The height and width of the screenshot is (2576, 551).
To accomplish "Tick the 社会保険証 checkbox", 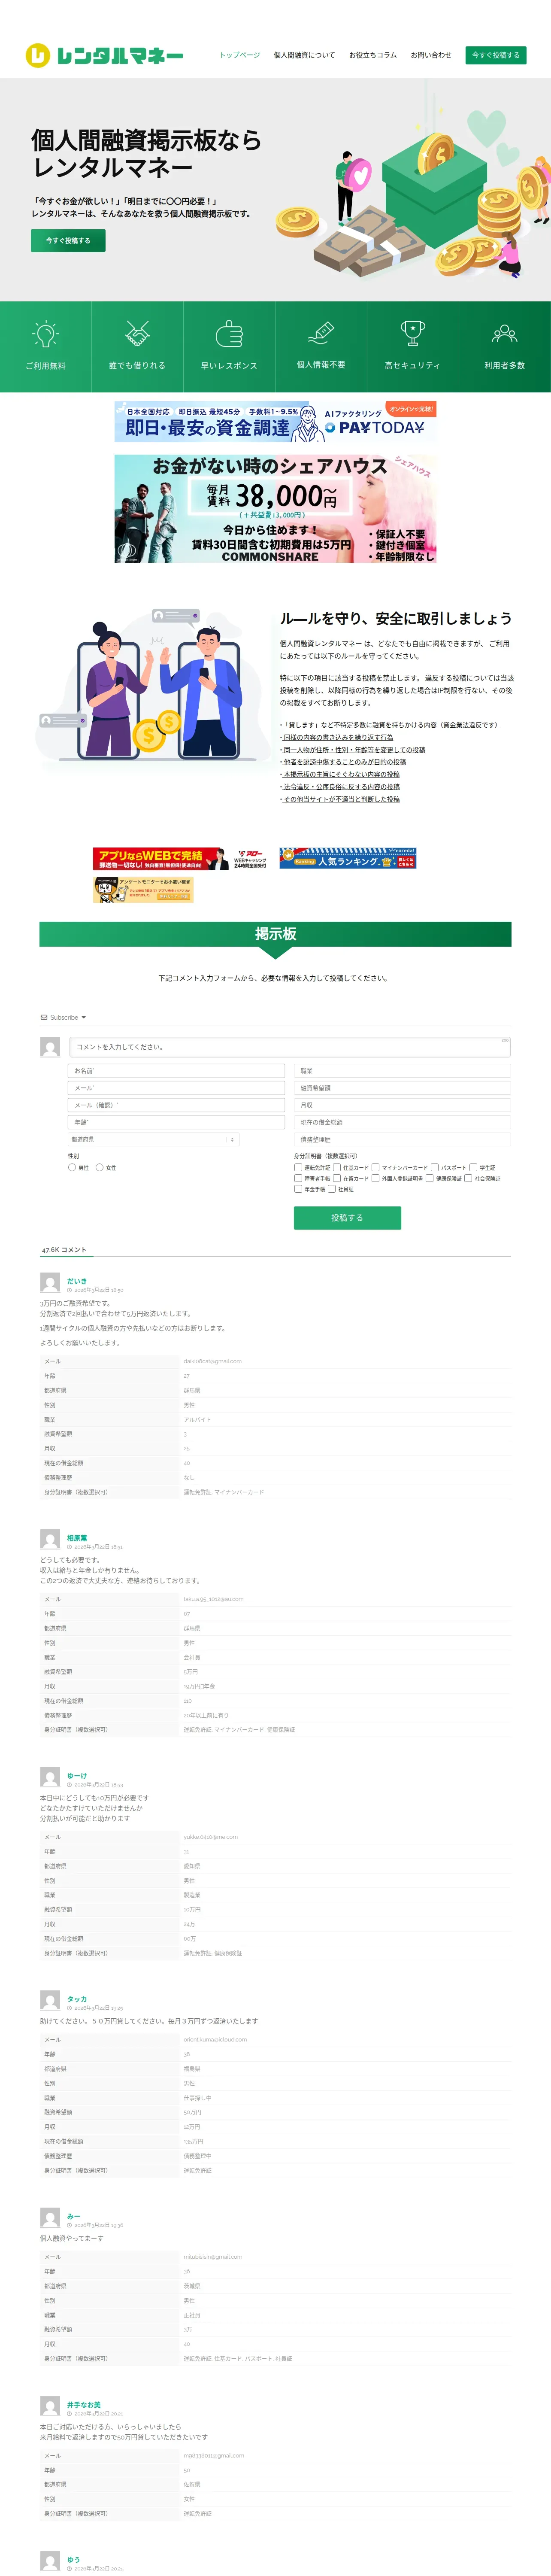I will pyautogui.click(x=468, y=1178).
